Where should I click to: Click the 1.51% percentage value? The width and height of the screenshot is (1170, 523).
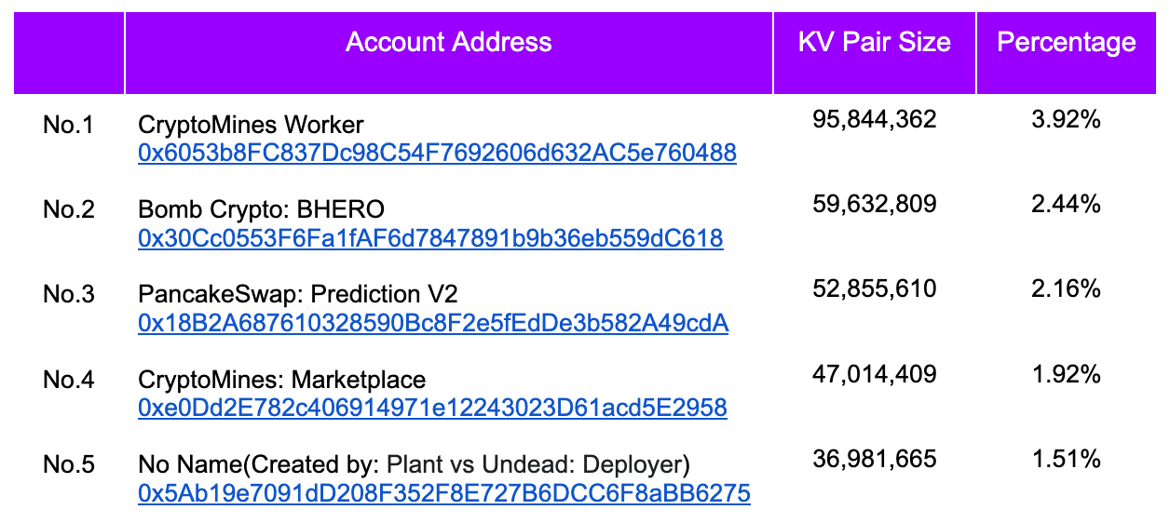[1067, 459]
